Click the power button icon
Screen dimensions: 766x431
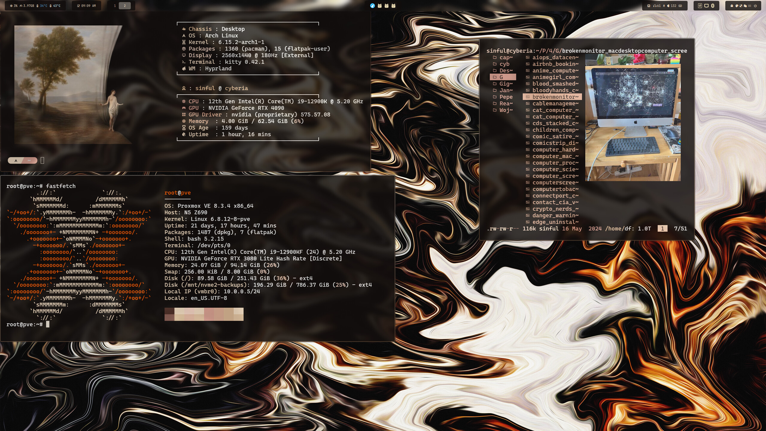(755, 6)
